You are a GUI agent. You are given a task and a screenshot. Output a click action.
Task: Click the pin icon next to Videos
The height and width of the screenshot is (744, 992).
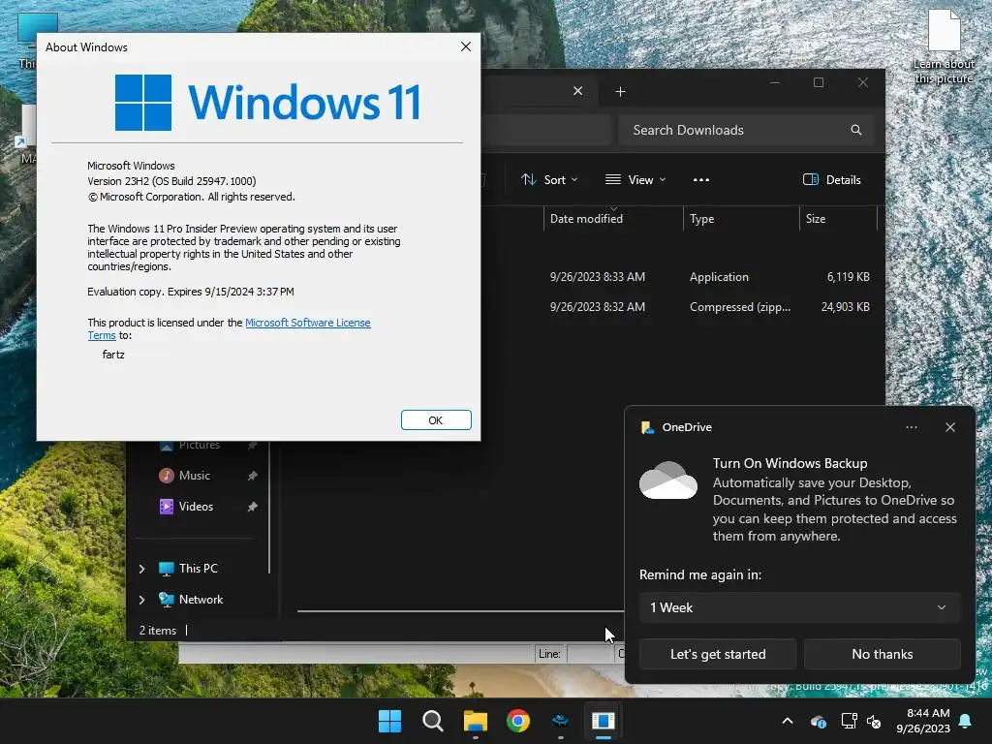tap(253, 506)
